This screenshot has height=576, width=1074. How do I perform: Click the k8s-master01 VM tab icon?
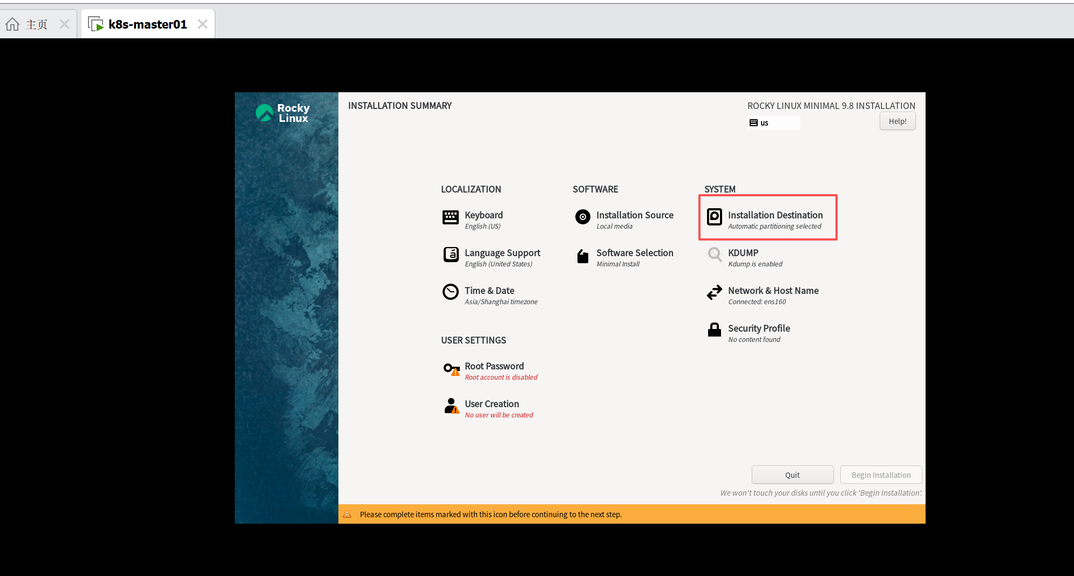[x=96, y=24]
